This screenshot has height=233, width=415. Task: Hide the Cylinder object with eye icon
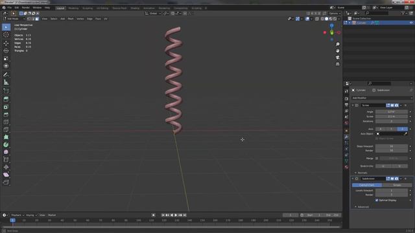(x=411, y=23)
